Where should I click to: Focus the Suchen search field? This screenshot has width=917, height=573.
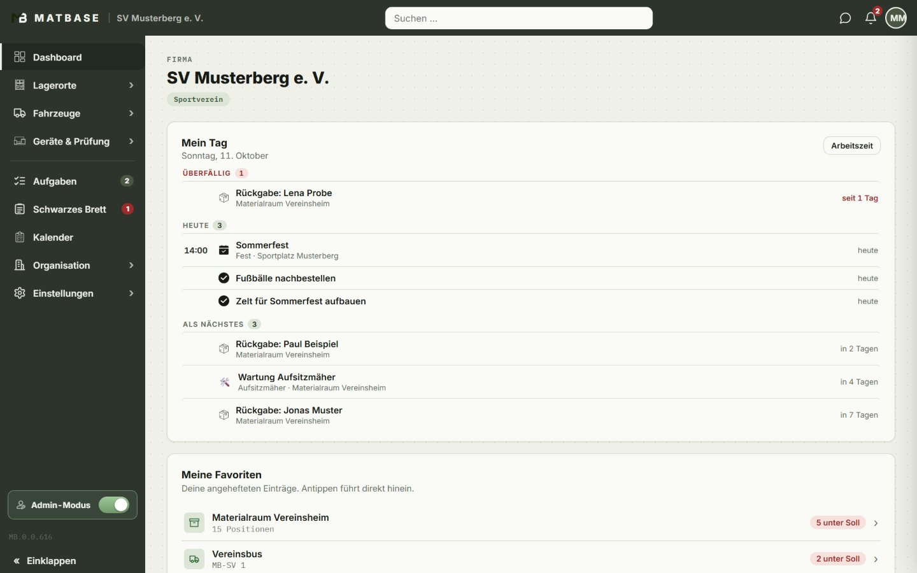pos(519,18)
